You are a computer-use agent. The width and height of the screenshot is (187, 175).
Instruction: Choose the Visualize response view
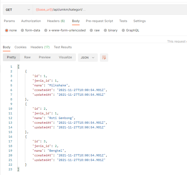click(65, 57)
